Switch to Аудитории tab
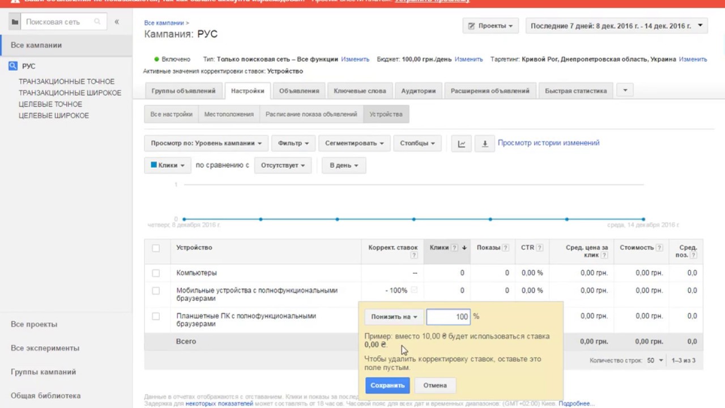This screenshot has width=725, height=408. [x=419, y=91]
